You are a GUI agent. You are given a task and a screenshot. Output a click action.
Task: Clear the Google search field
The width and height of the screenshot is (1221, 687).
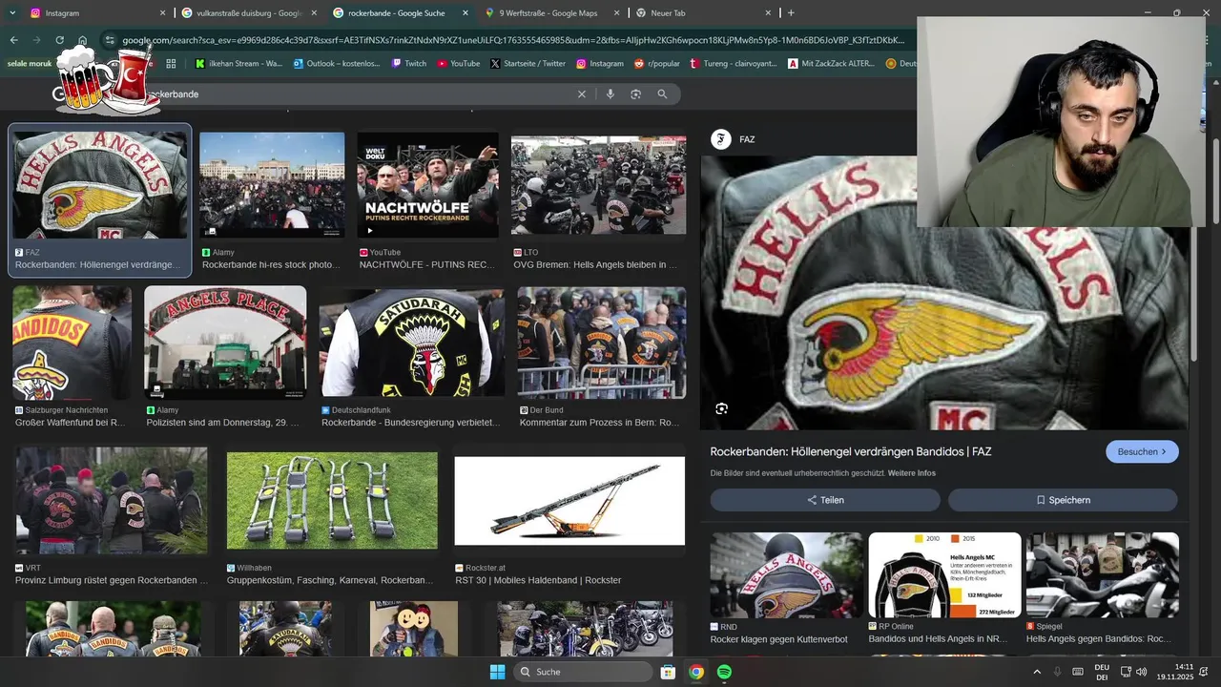pos(582,94)
